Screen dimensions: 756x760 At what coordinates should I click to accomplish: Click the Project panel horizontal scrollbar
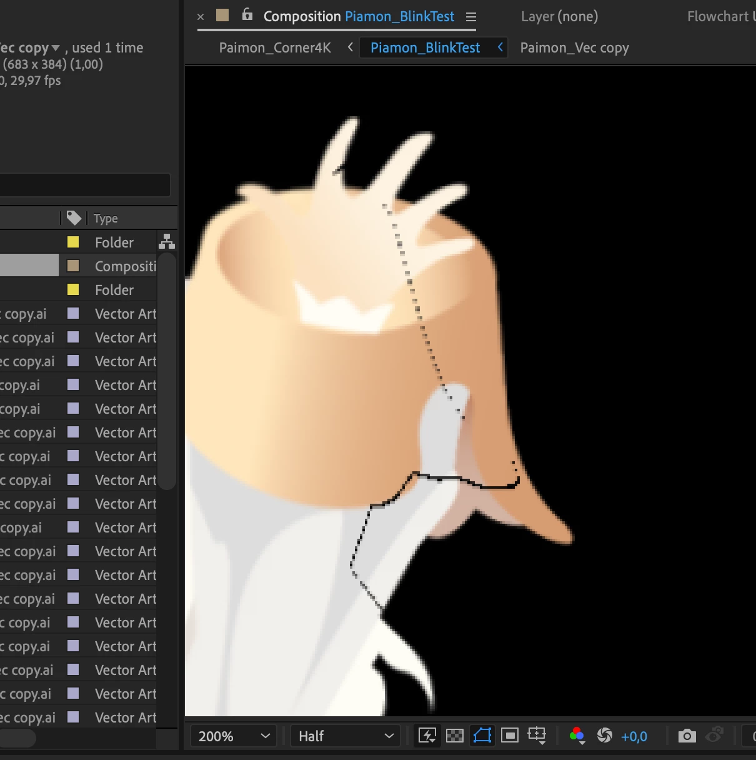coord(17,738)
